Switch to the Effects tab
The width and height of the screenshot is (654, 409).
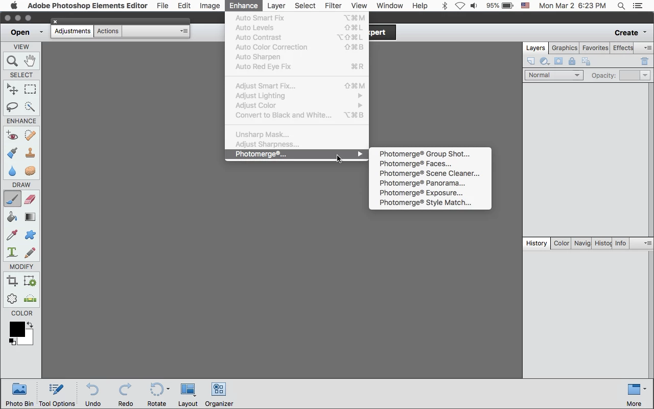(x=623, y=48)
